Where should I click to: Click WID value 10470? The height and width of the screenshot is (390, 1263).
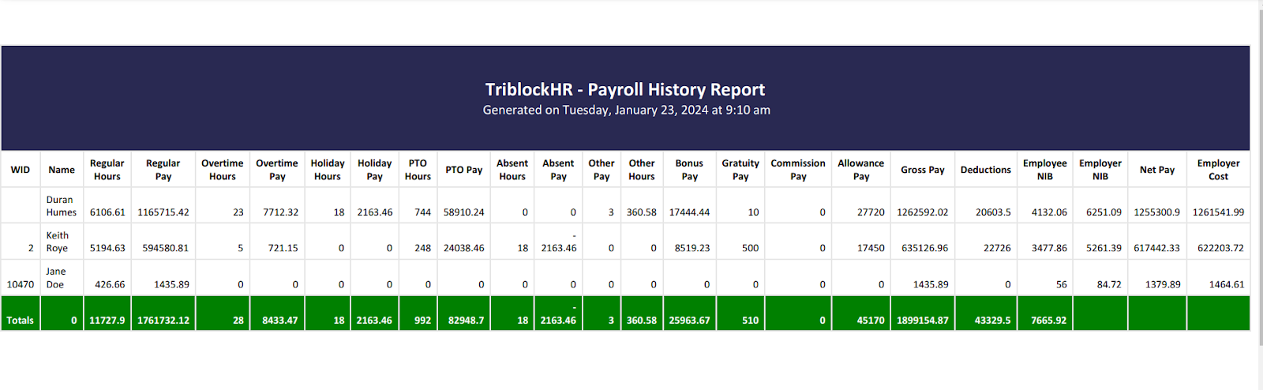tap(21, 284)
